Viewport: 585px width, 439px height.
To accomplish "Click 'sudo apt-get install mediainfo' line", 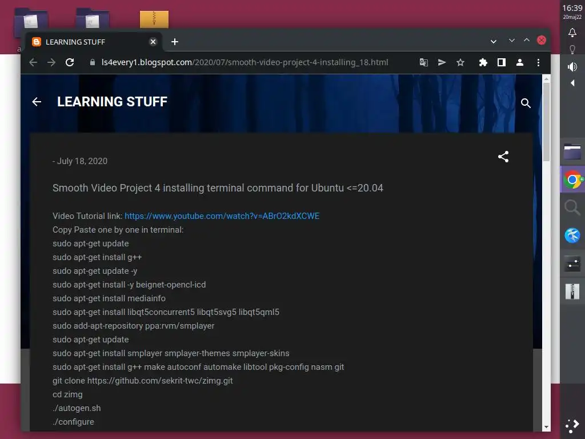I will 109,298.
